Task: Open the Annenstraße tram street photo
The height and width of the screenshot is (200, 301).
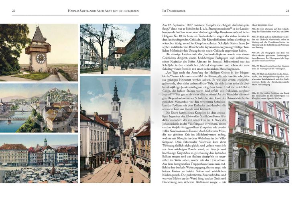Action: 115,129
